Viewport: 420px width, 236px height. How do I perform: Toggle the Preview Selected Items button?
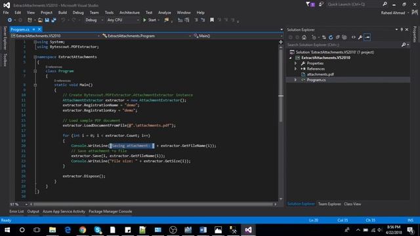point(367,37)
